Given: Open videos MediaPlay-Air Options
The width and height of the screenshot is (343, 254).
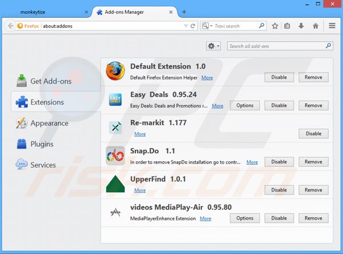Looking at the screenshot, I should 245,218.
